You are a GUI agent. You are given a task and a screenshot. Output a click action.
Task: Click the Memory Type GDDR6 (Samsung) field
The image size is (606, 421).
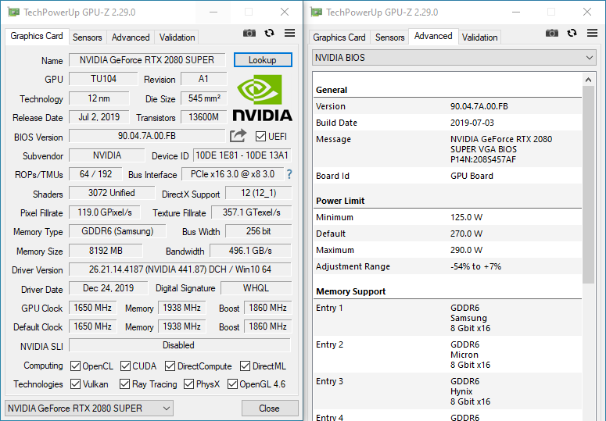pos(117,231)
